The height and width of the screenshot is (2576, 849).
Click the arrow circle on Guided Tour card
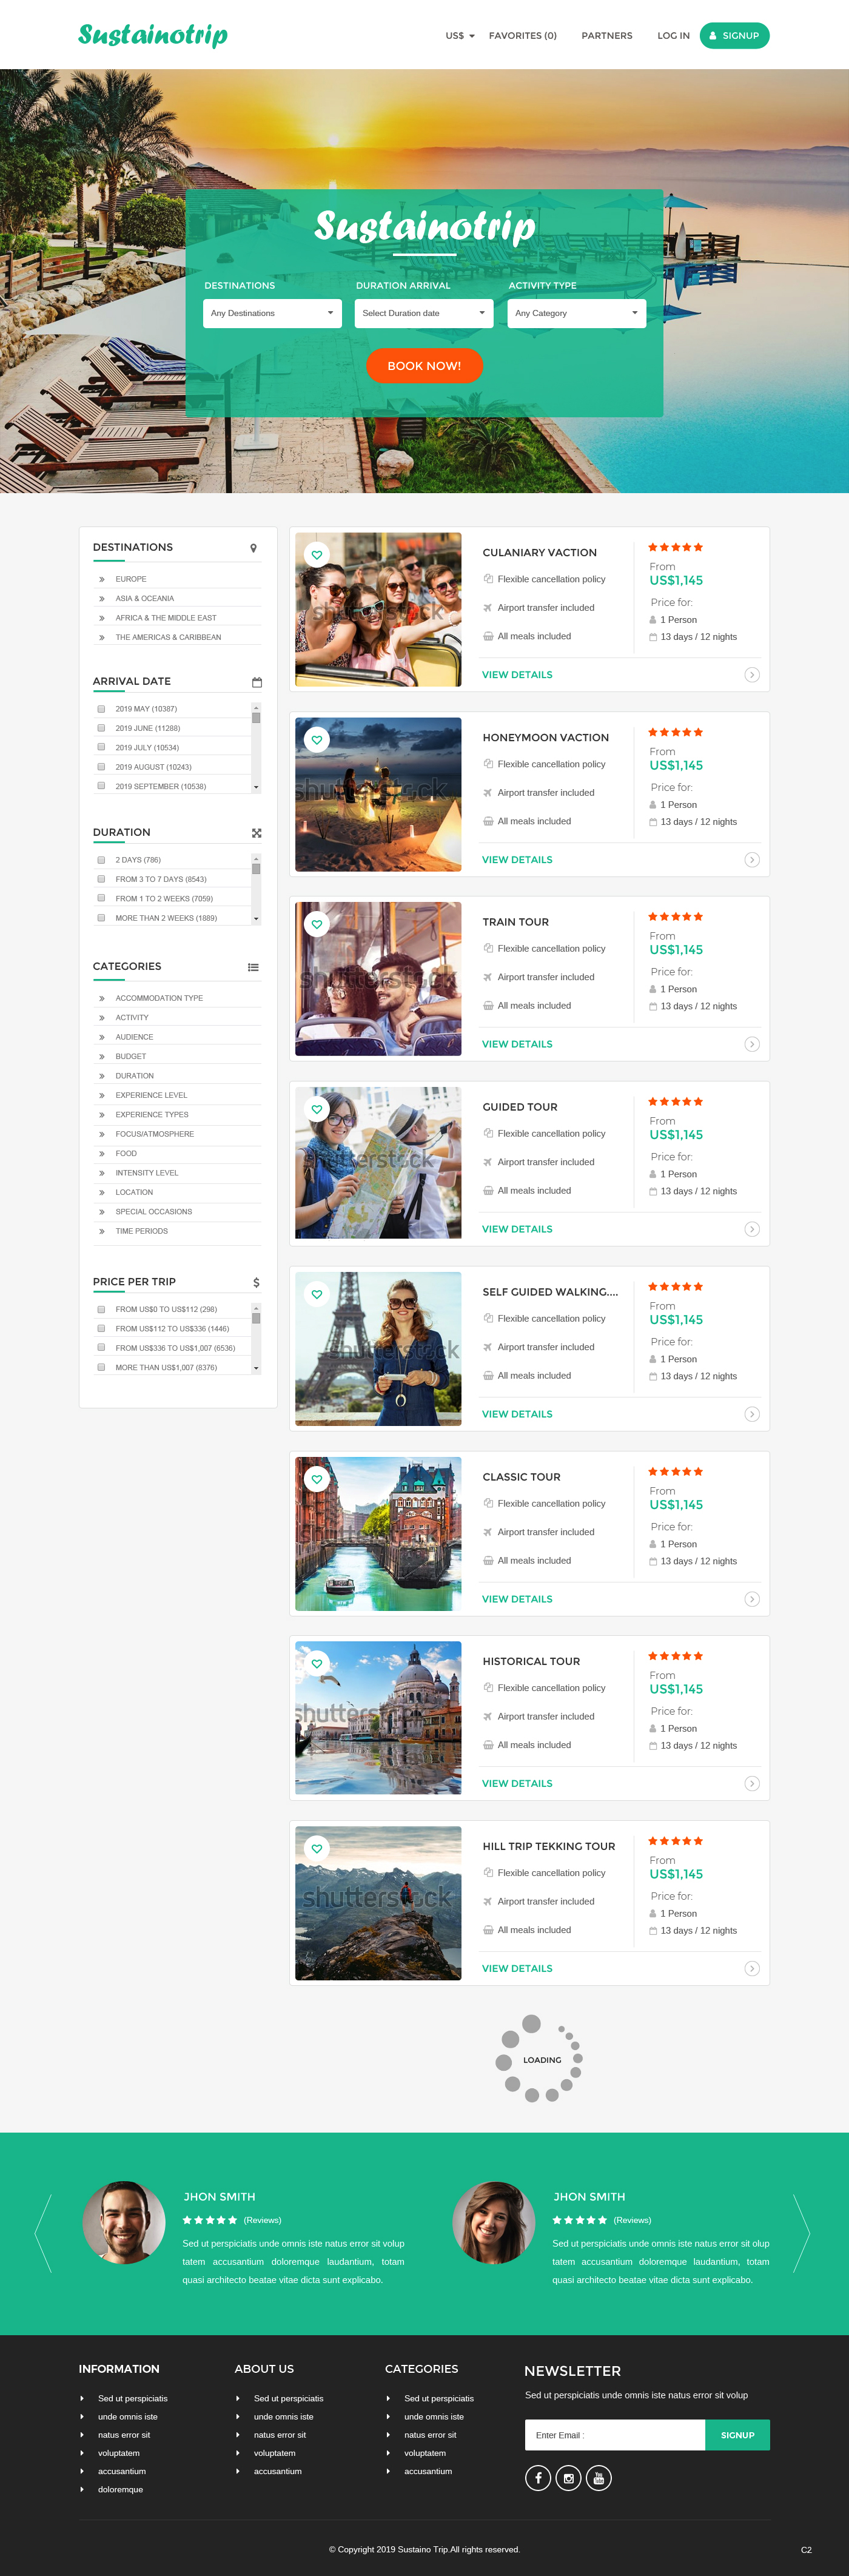tap(752, 1229)
